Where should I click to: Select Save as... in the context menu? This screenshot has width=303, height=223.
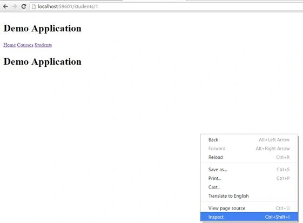pos(250,170)
